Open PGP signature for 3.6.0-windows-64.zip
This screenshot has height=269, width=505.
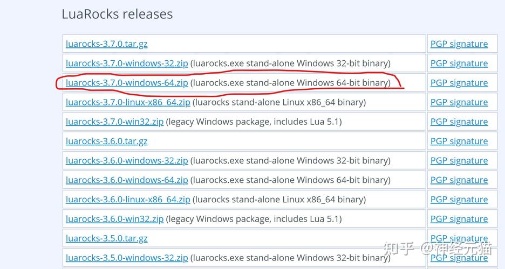pos(459,180)
